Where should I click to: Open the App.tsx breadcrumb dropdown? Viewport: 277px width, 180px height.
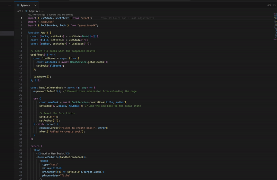[33, 11]
